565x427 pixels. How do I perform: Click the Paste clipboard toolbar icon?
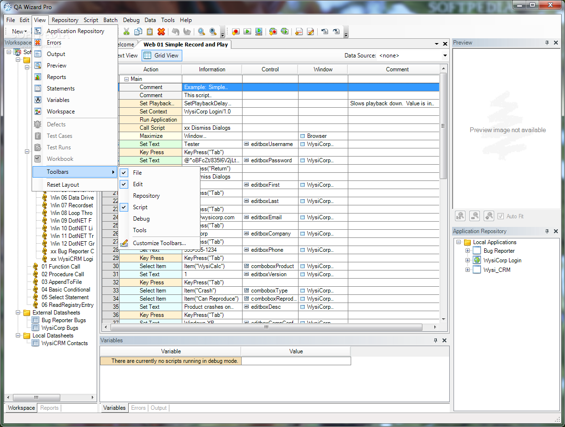click(x=150, y=32)
